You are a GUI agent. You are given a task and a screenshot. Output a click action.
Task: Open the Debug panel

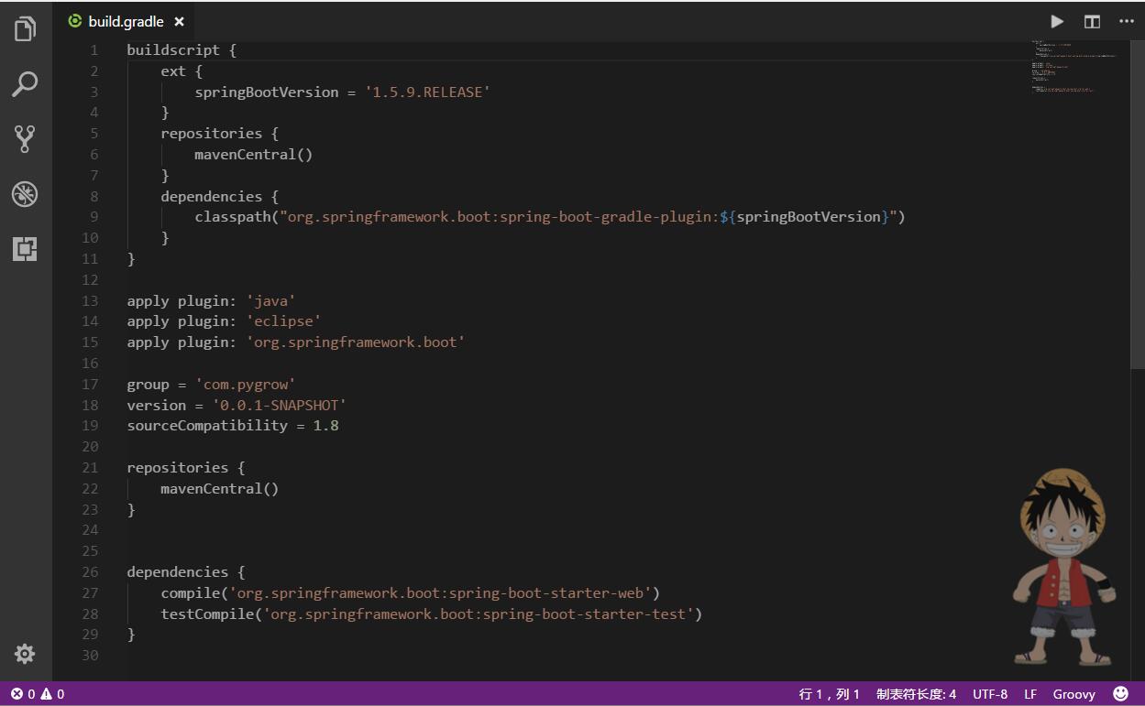tap(25, 194)
